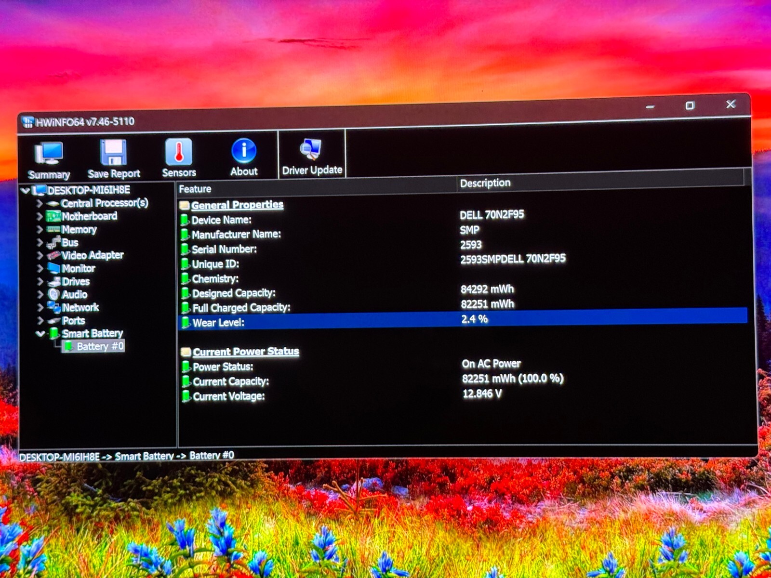
Task: Click the Network tree icon
Action: tap(54, 307)
